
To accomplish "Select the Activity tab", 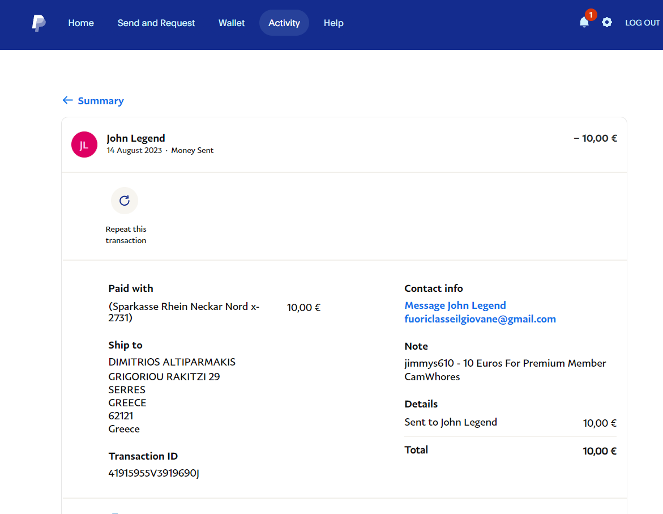I will pyautogui.click(x=284, y=23).
